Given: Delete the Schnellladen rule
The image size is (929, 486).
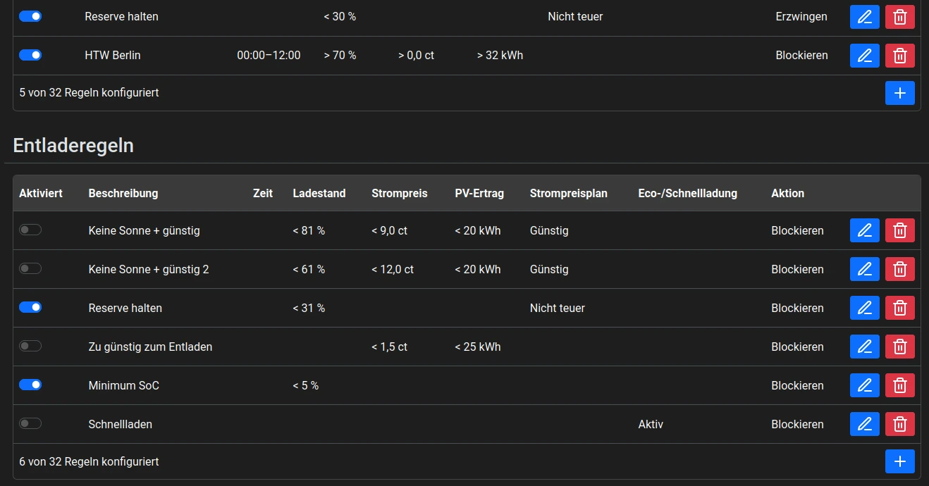Looking at the screenshot, I should pos(900,424).
